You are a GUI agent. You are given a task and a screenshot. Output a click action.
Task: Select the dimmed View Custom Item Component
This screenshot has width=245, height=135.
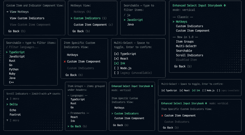[x=30, y=25]
